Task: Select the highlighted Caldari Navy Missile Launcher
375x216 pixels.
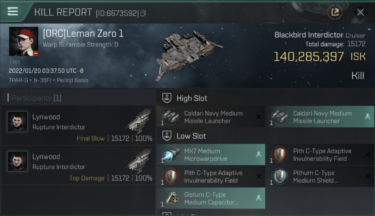Action: (x=320, y=117)
